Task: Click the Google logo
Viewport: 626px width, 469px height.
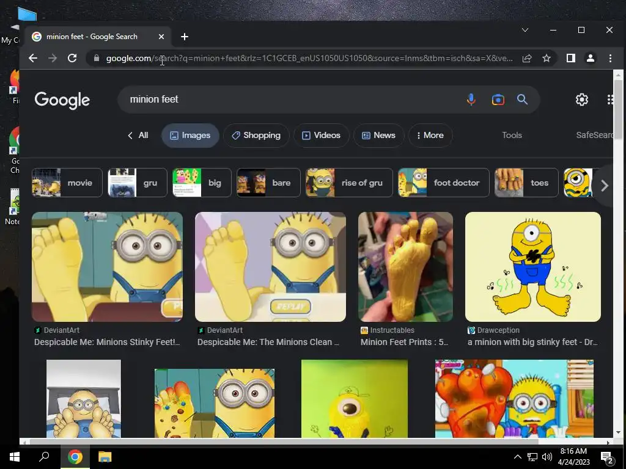Action: 62,100
